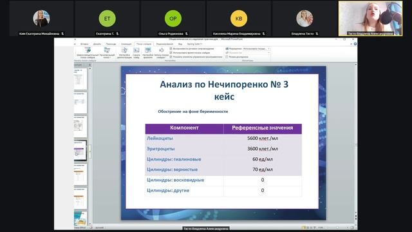Toggle the Use Timings checkbox
412x232 pixels.
[x=171, y=53]
